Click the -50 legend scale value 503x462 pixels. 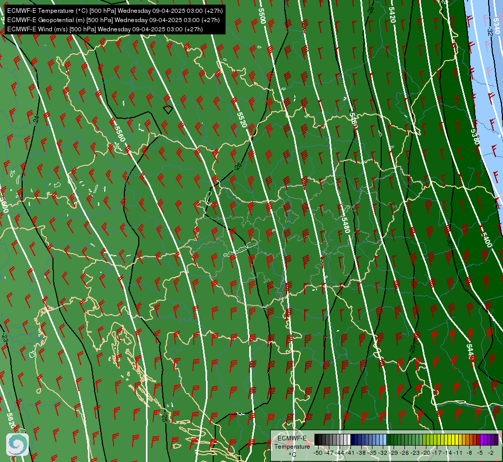pos(318,453)
